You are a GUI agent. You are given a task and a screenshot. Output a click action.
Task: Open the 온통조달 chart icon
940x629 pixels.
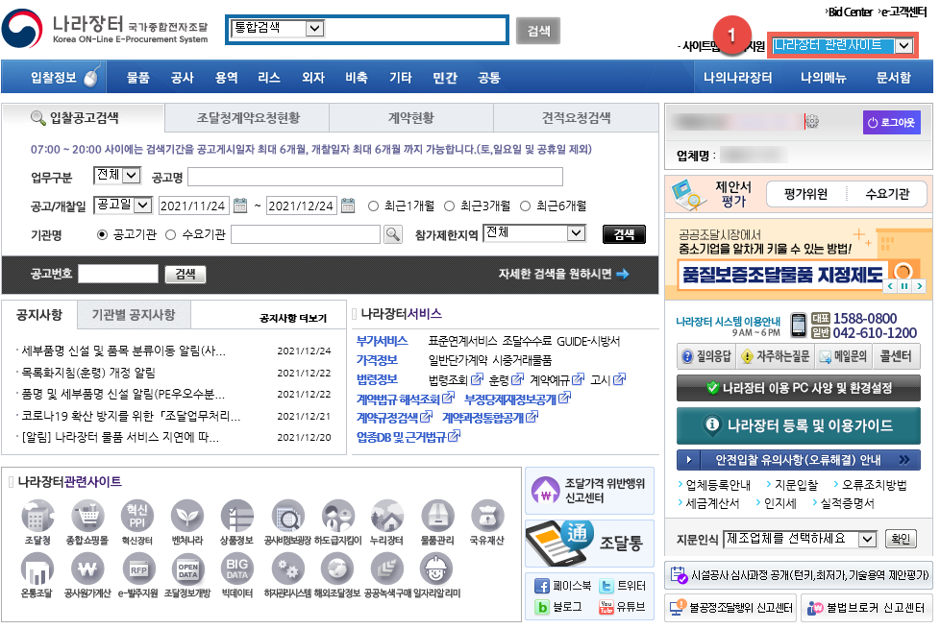[x=37, y=569]
